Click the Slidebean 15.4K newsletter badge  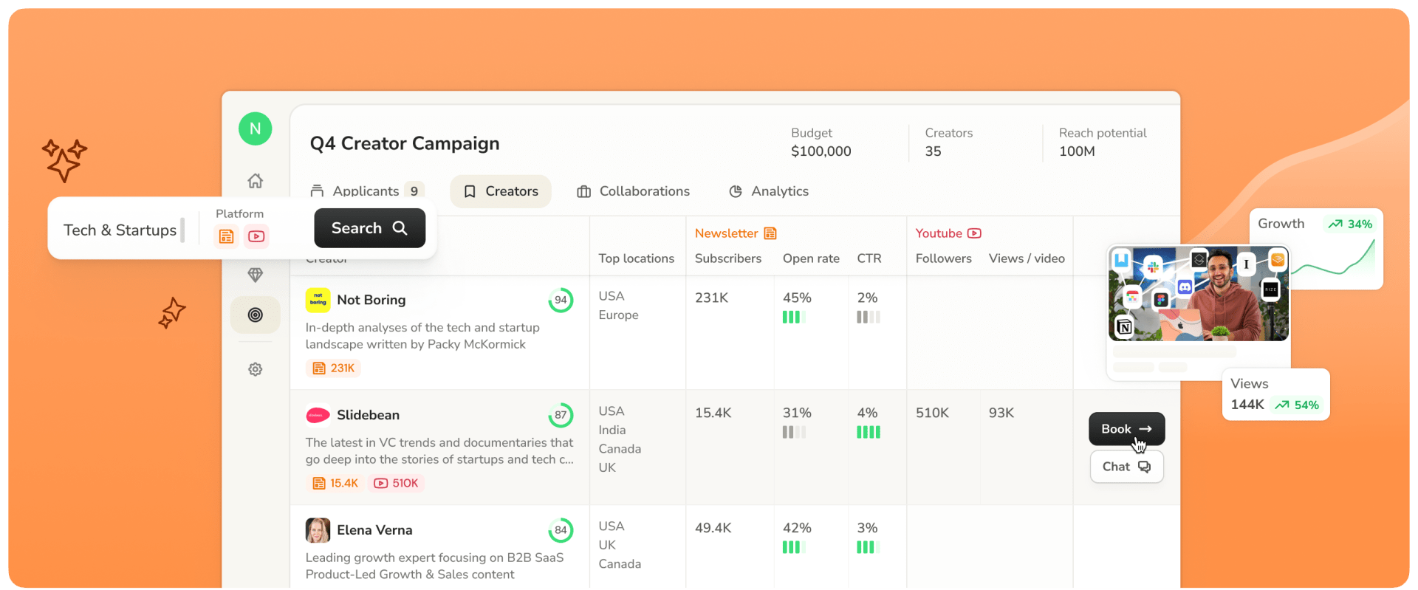(x=335, y=483)
